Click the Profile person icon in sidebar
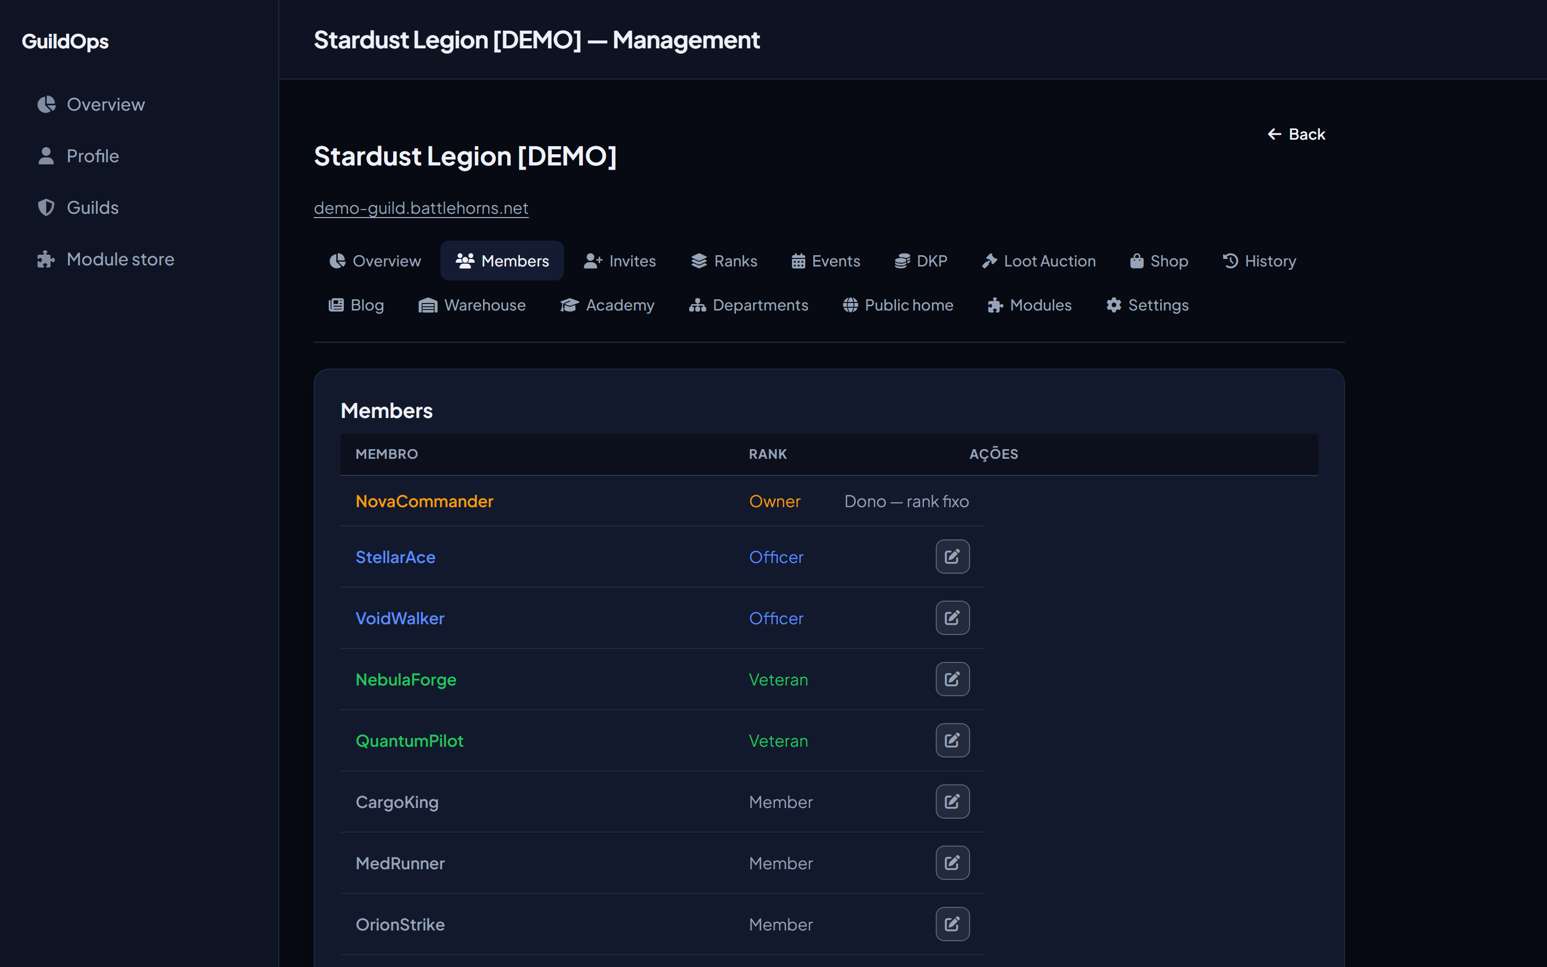This screenshot has height=967, width=1547. (x=46, y=156)
